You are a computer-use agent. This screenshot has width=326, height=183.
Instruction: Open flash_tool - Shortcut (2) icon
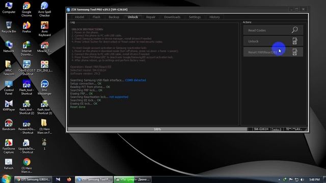click(x=26, y=107)
